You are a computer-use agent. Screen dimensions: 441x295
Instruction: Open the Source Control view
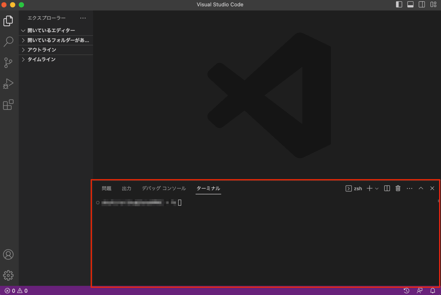pyautogui.click(x=8, y=63)
